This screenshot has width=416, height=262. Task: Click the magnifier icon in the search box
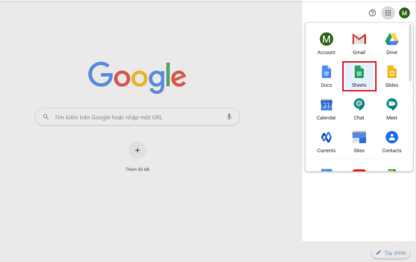(46, 116)
